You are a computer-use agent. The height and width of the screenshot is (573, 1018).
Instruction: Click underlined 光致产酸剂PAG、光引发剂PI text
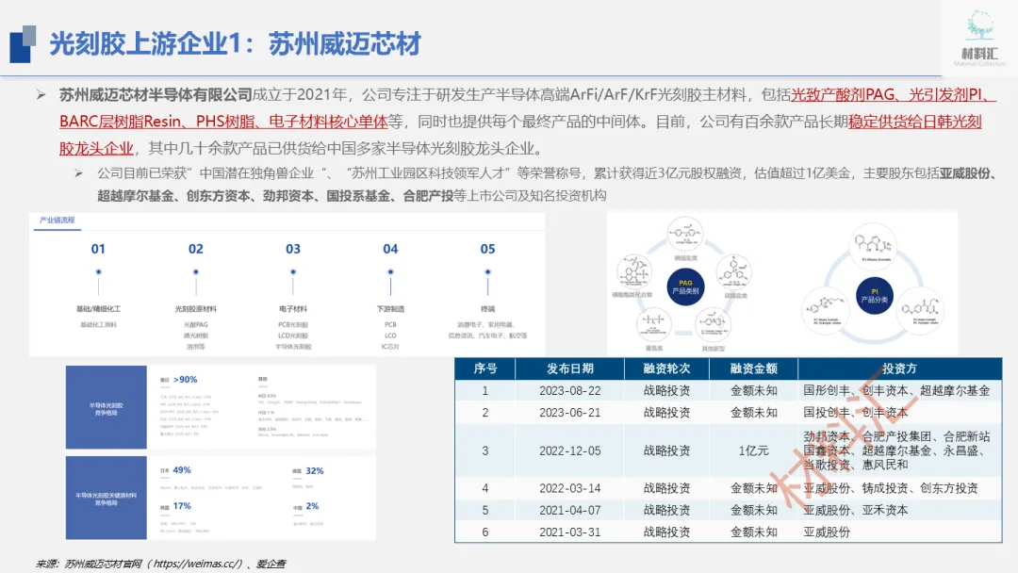pyautogui.click(x=894, y=95)
